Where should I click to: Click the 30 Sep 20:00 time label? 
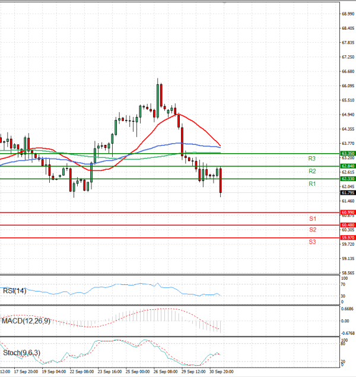tap(221, 372)
